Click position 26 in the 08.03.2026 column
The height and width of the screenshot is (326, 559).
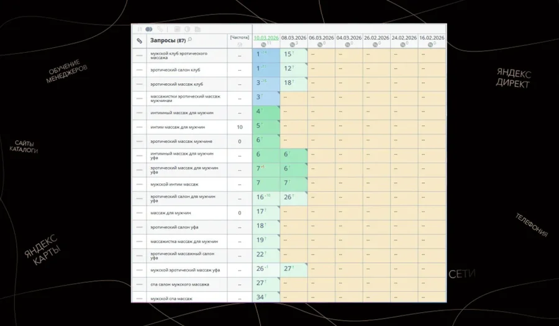[288, 197]
